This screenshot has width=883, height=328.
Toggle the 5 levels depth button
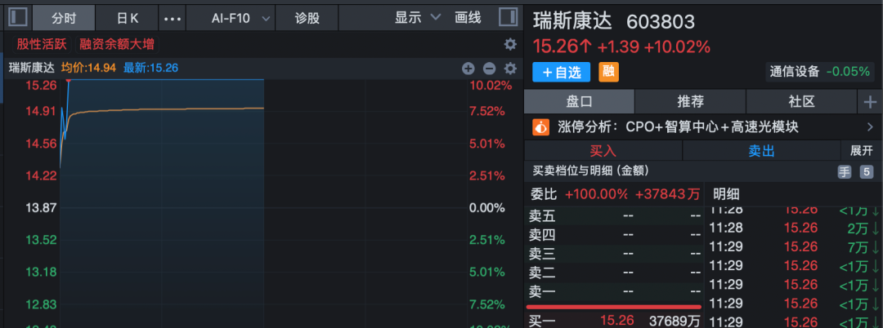pyautogui.click(x=867, y=172)
